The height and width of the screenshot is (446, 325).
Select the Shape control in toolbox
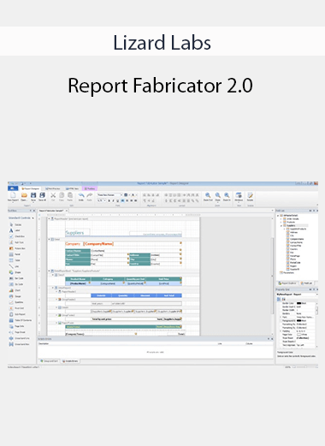[15, 272]
